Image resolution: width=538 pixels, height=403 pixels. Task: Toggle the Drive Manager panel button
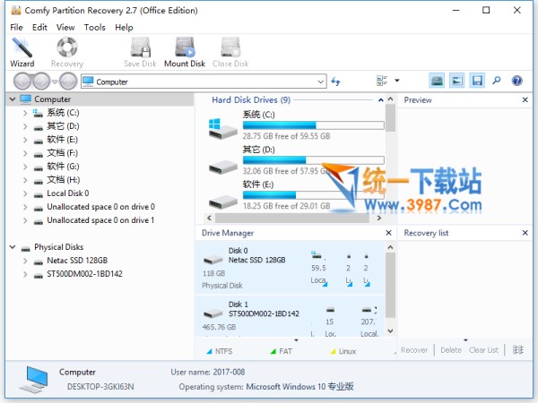pos(437,81)
